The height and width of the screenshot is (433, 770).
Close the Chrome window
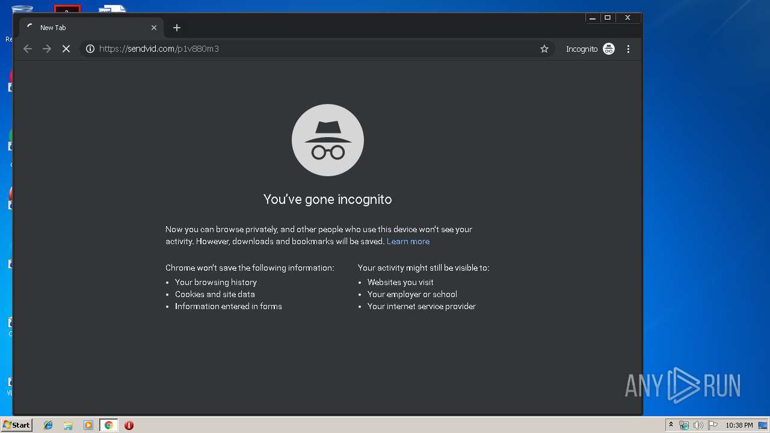[627, 18]
